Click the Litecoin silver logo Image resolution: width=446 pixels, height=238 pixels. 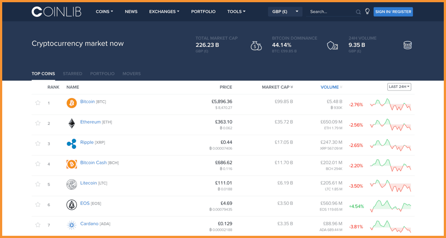(x=72, y=185)
